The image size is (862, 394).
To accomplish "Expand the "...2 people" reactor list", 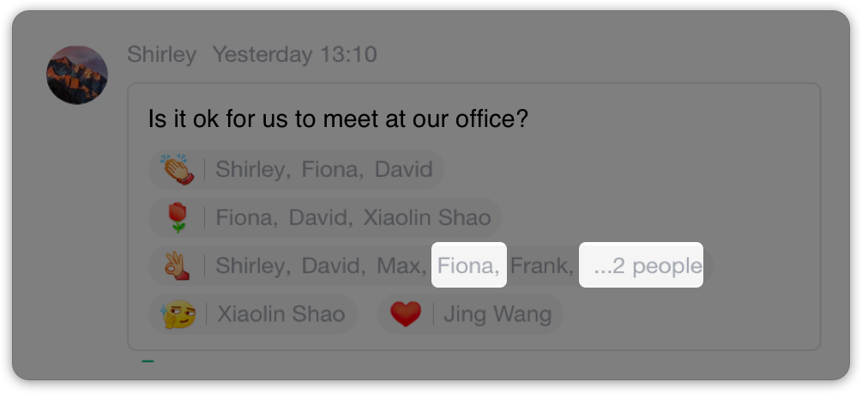I will click(x=642, y=265).
